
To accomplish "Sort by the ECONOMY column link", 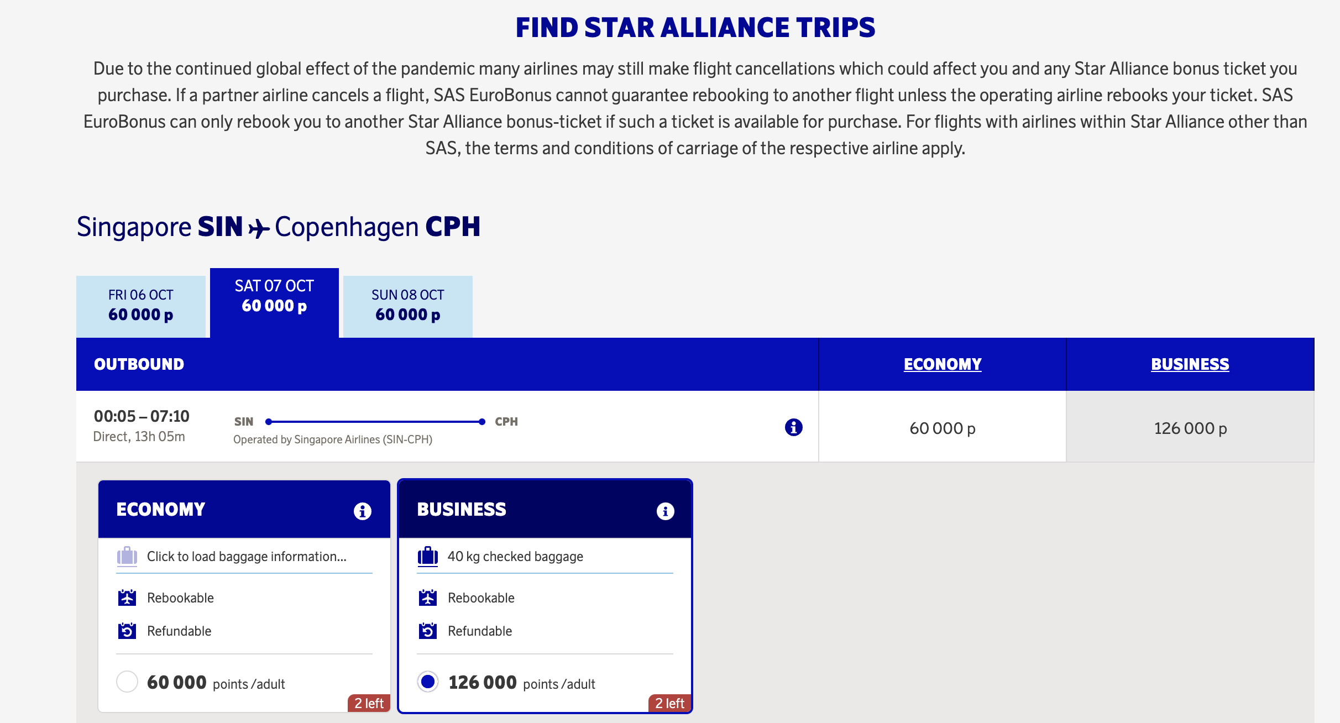I will 942,364.
